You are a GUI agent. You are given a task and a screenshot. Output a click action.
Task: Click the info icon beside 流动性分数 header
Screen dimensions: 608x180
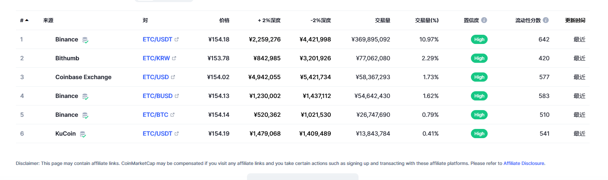point(546,20)
